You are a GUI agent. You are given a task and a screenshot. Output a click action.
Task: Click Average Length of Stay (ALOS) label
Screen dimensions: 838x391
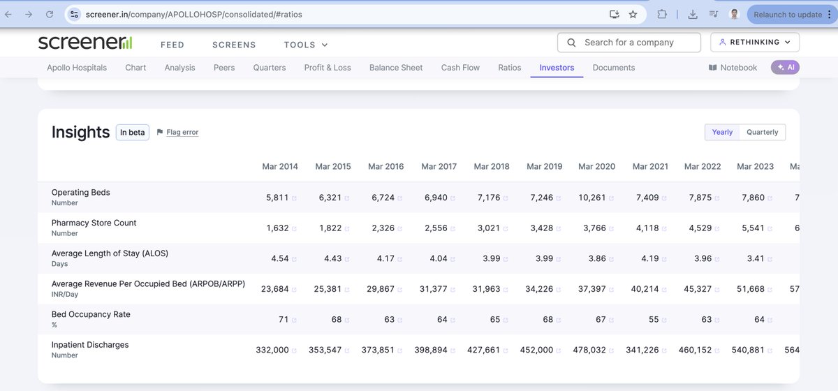click(110, 253)
